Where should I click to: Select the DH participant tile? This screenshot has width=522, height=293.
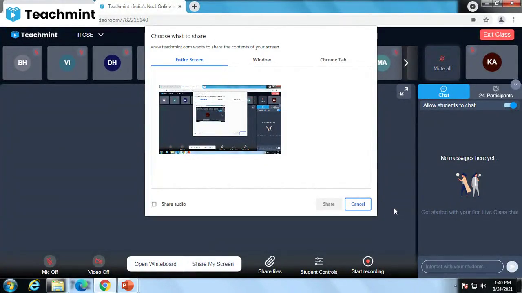click(112, 63)
